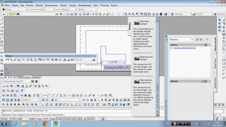Open the Sheet Views side tab

tap(215, 64)
